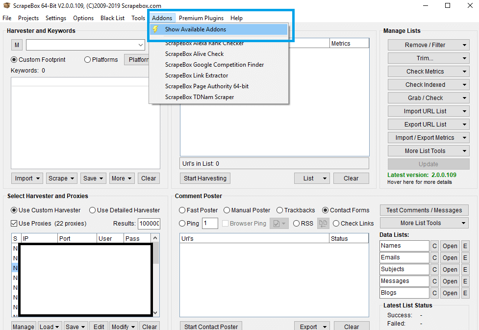Open the Grab / Check dropdown
The width and height of the screenshot is (479, 330).
point(429,98)
